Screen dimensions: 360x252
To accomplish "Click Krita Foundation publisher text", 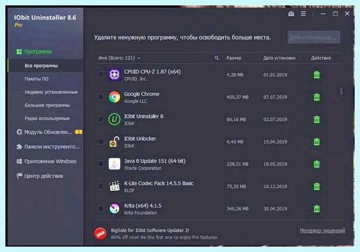I will 140,213.
